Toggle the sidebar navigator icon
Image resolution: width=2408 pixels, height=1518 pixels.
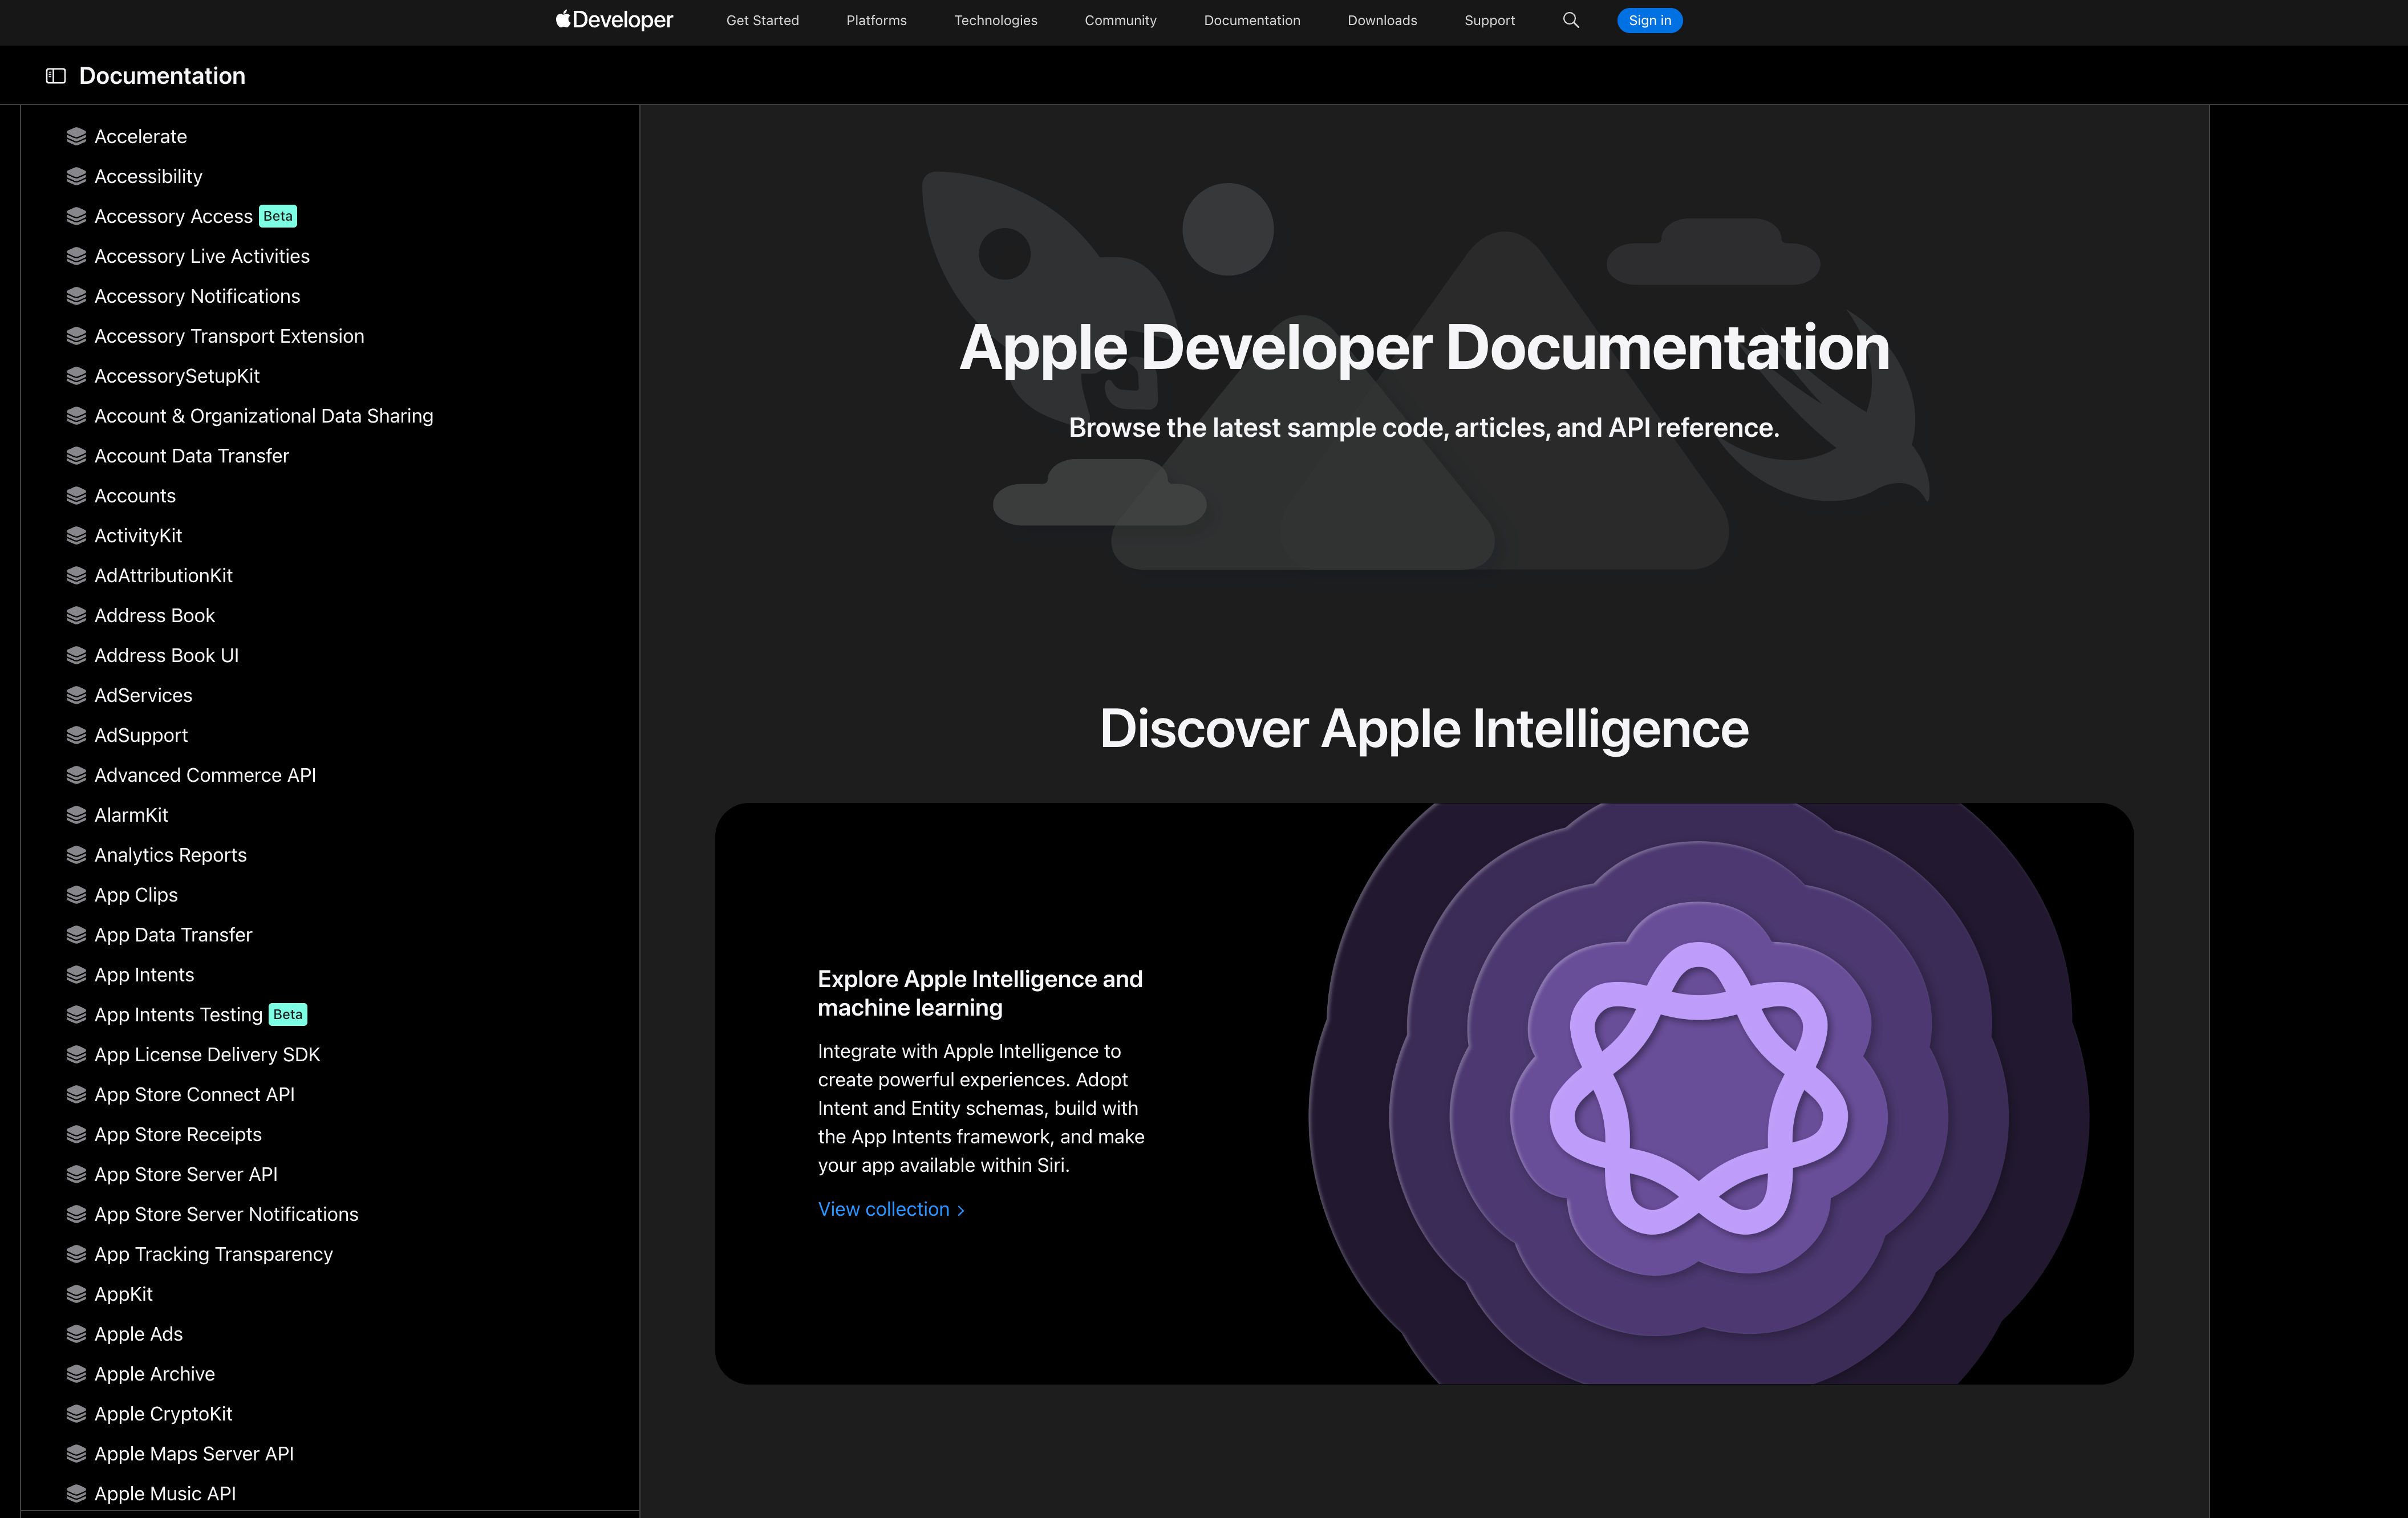pos(56,76)
